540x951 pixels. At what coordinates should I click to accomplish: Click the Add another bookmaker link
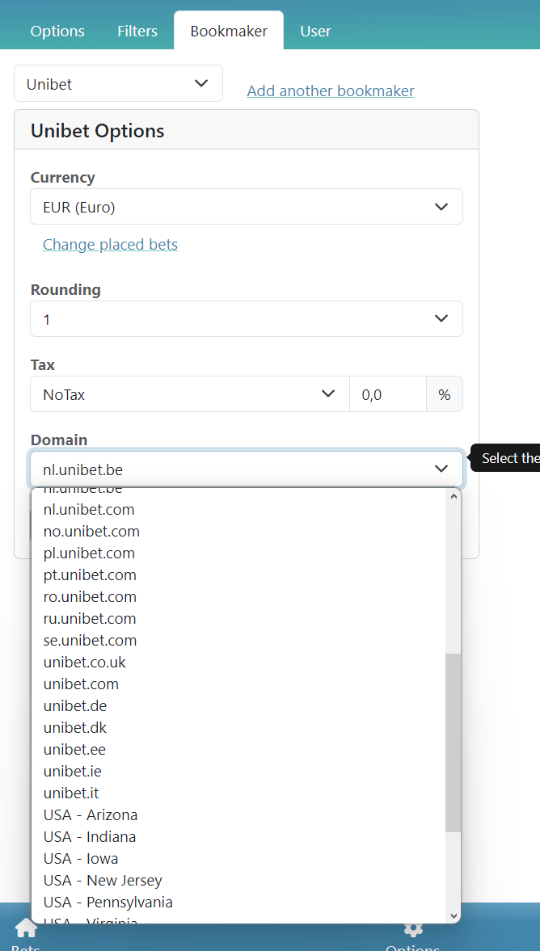pos(331,91)
